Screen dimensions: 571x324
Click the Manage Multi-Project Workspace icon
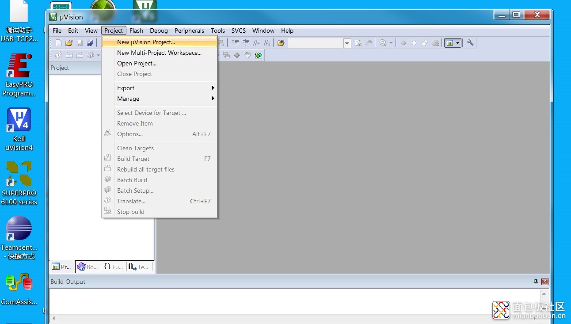[227, 55]
